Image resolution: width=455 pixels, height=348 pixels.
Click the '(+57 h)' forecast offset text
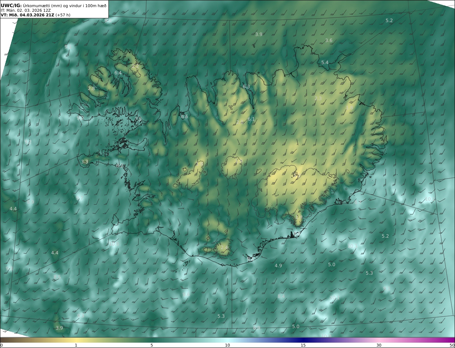coord(63,15)
